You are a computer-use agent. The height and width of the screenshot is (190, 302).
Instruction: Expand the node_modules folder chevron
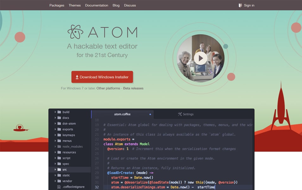(55, 147)
